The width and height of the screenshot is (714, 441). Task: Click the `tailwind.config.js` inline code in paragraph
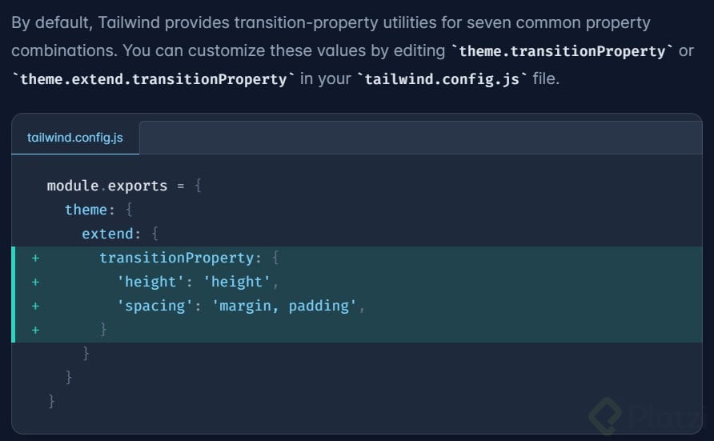coord(442,79)
